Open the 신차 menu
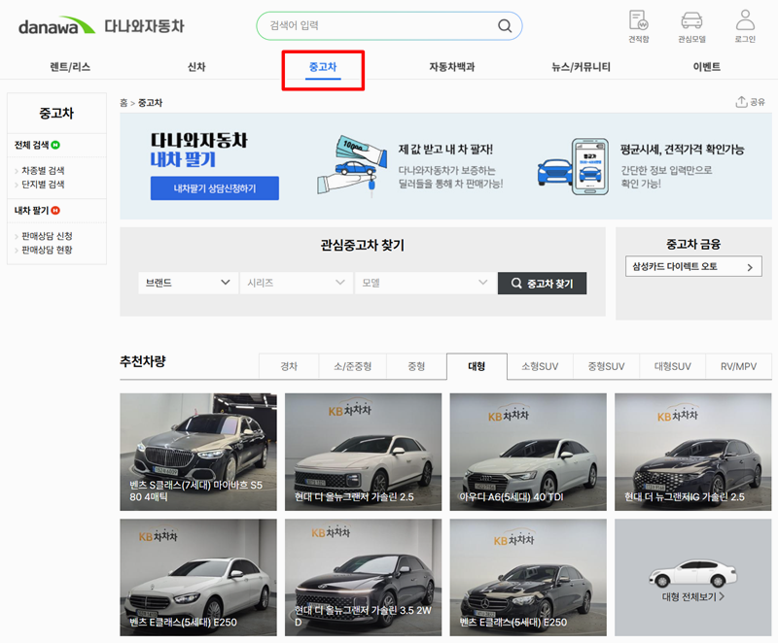Screen dimensions: 778x643 (196, 67)
